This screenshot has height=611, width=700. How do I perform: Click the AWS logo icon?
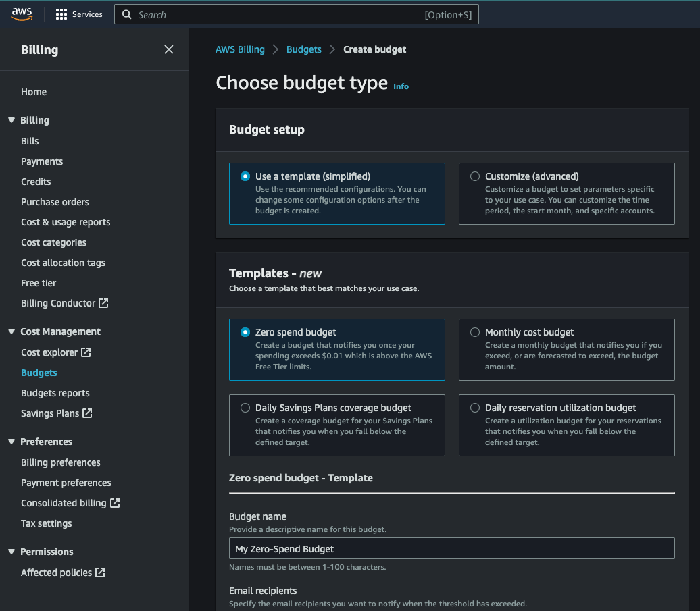(22, 14)
